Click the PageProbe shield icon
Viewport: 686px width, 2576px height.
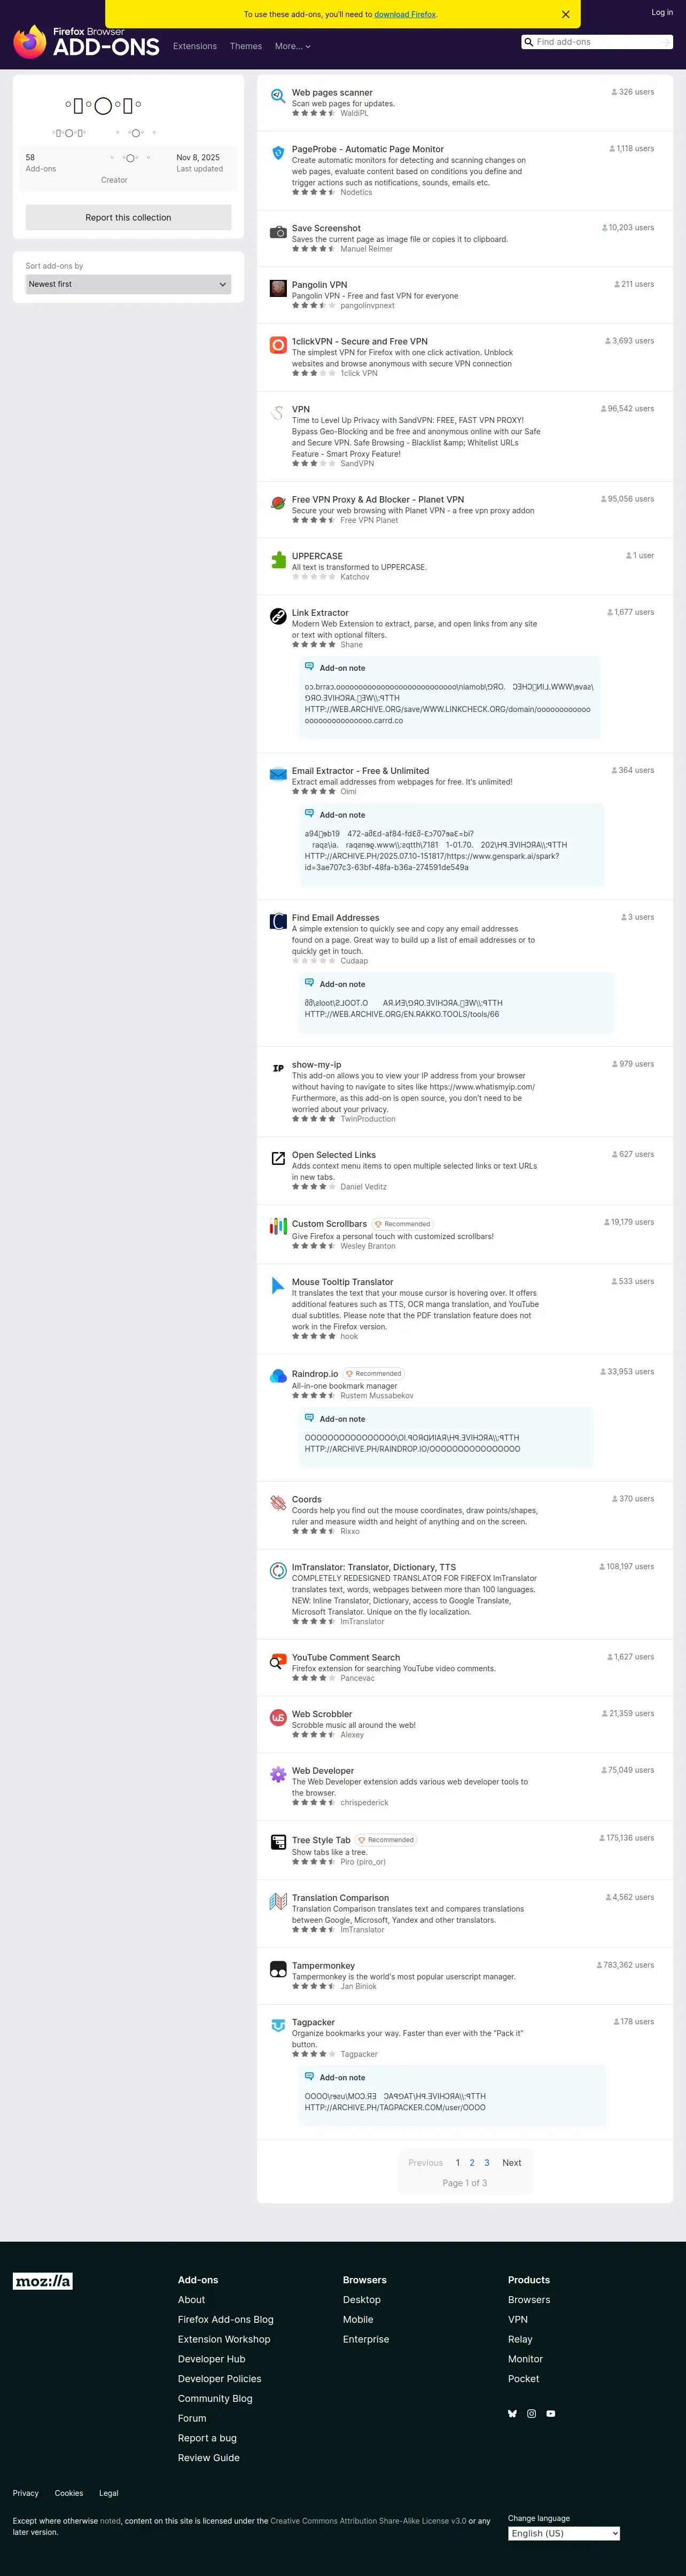pyautogui.click(x=278, y=153)
